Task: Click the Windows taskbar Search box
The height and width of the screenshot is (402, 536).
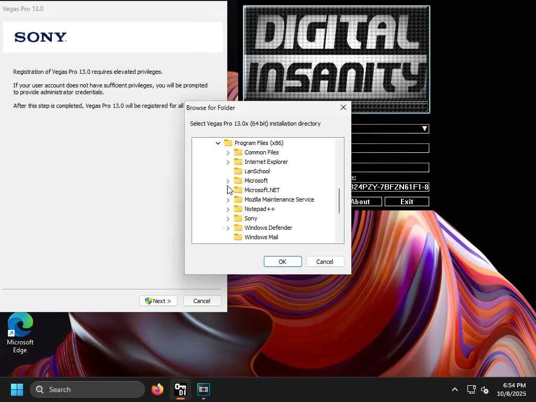Action: tap(87, 389)
